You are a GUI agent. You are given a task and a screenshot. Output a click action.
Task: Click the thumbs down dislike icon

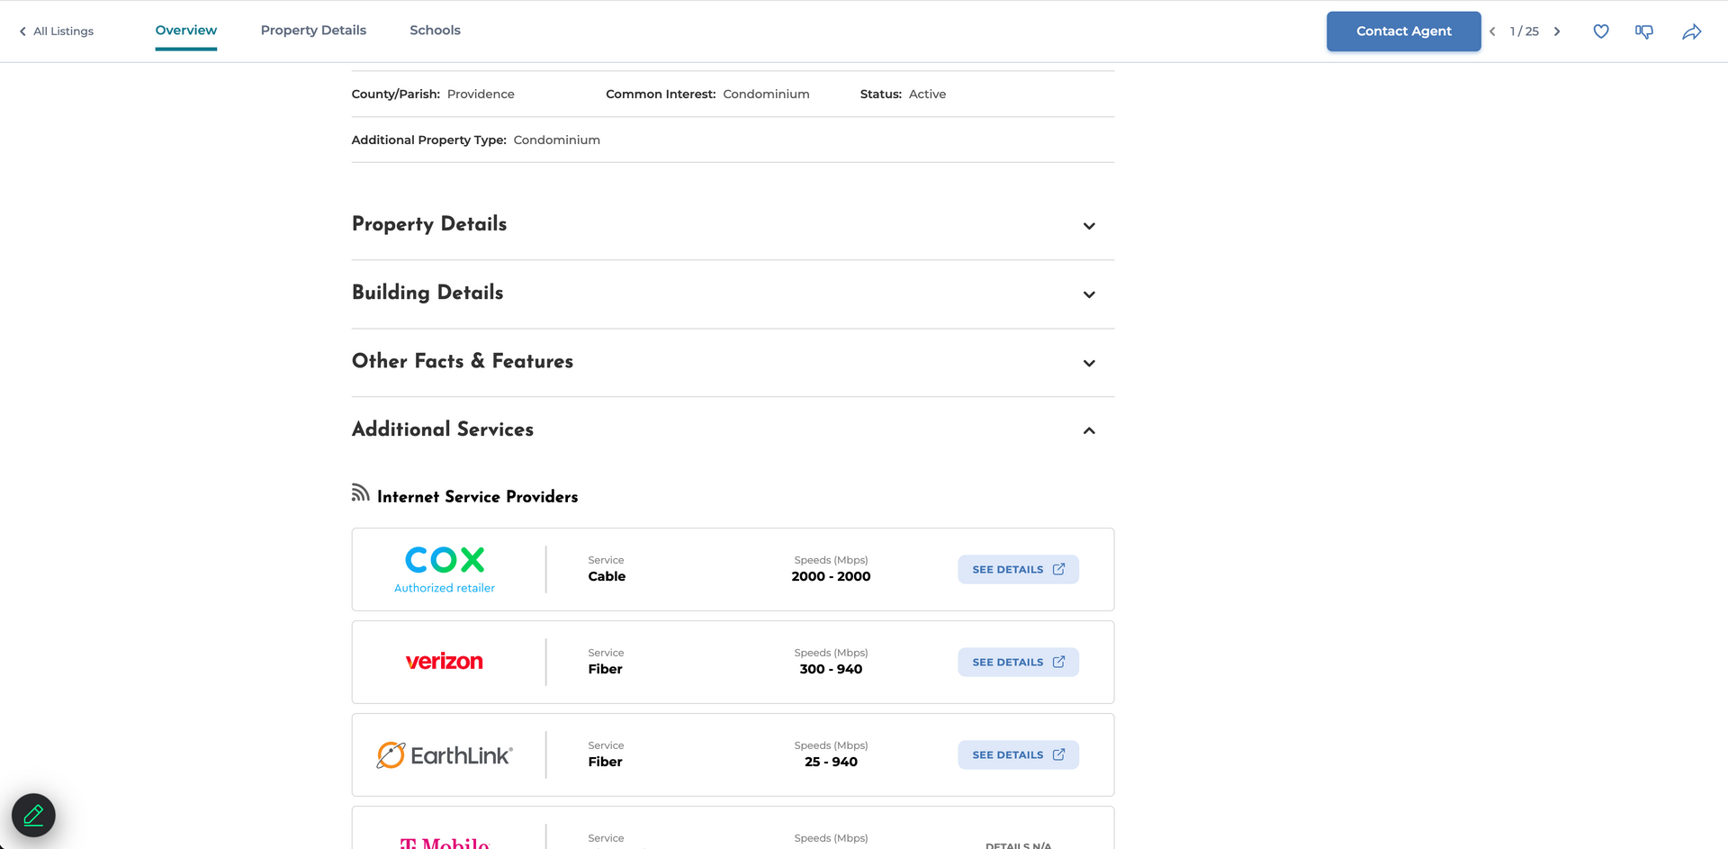1644,32
